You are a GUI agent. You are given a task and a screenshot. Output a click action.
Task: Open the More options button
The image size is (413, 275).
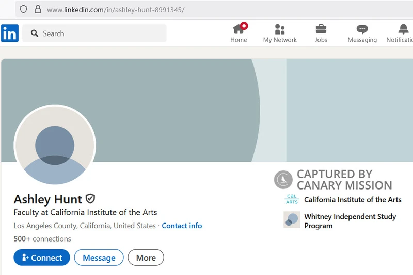pyautogui.click(x=146, y=257)
